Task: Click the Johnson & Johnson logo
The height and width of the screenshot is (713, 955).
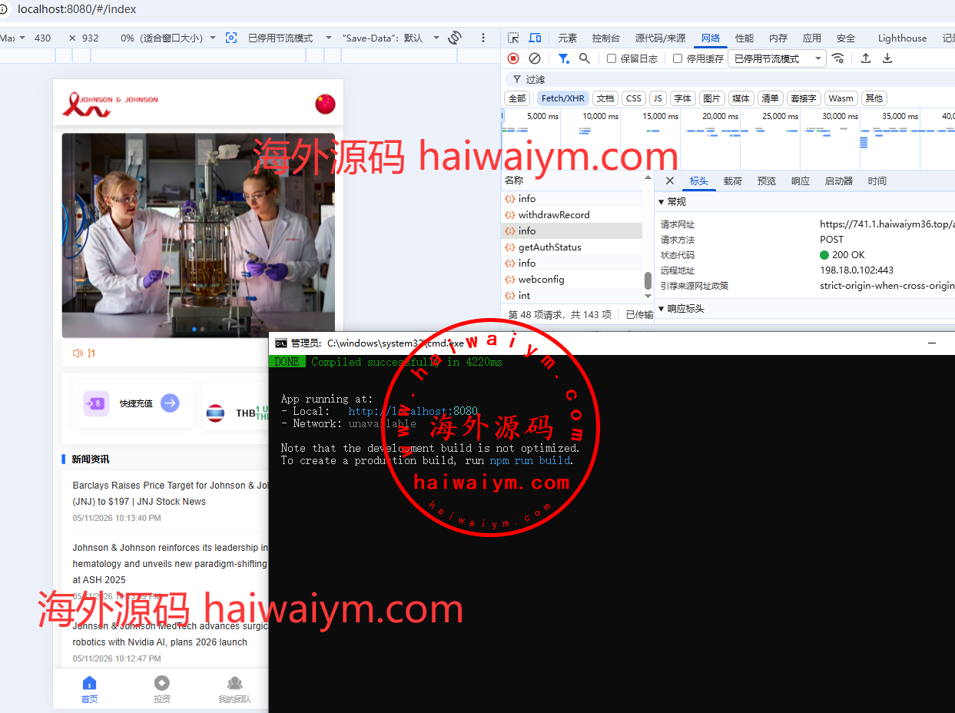Action: (x=111, y=103)
